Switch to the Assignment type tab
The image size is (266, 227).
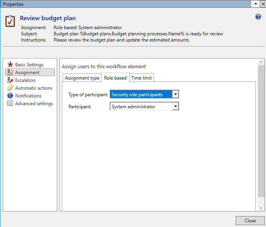82,78
